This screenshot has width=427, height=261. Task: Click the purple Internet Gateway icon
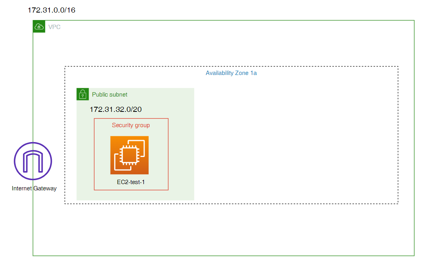click(x=33, y=161)
